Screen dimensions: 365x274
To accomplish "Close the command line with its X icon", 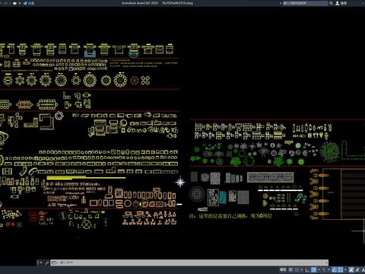I will (41, 263).
